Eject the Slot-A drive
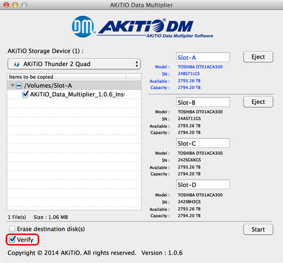This screenshot has width=283, height=263. coord(258,57)
